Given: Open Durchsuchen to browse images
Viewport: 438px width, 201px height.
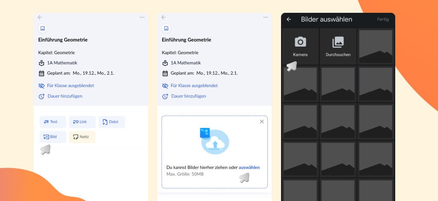Looking at the screenshot, I should [x=338, y=46].
